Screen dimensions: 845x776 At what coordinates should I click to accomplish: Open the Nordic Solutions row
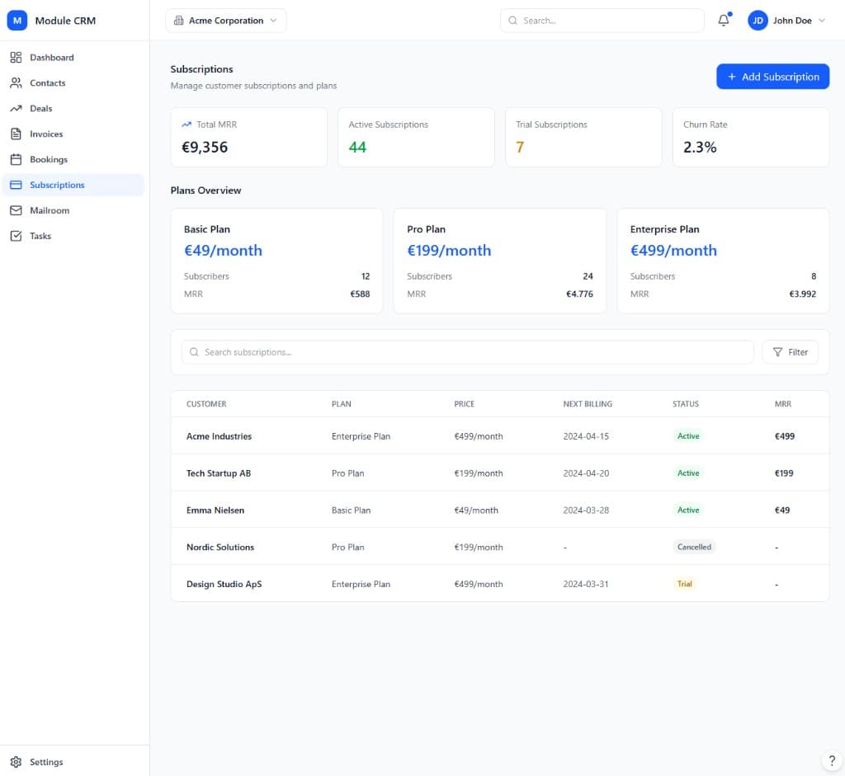(x=499, y=547)
